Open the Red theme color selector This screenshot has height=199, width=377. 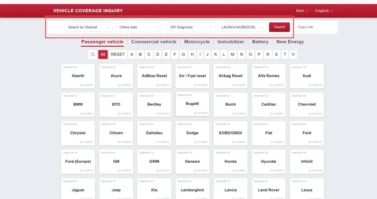point(302,11)
